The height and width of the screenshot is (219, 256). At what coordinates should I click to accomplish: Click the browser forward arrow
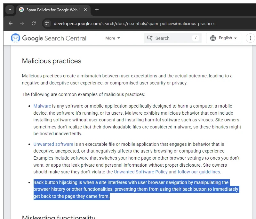click(x=22, y=23)
